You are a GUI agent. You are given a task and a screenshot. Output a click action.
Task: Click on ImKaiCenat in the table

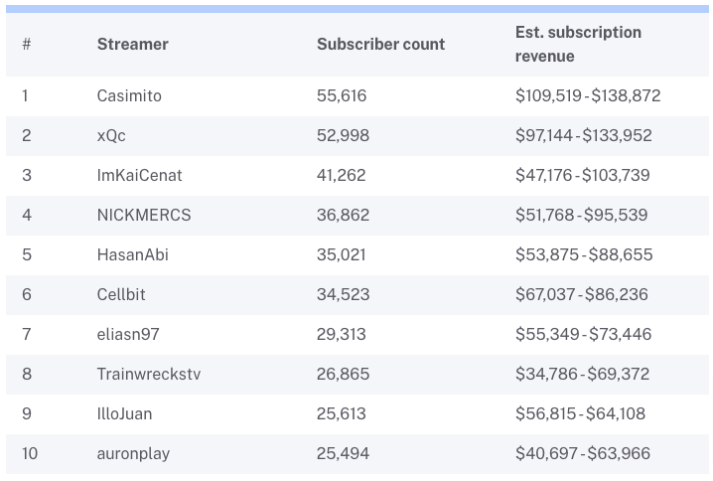click(x=139, y=176)
